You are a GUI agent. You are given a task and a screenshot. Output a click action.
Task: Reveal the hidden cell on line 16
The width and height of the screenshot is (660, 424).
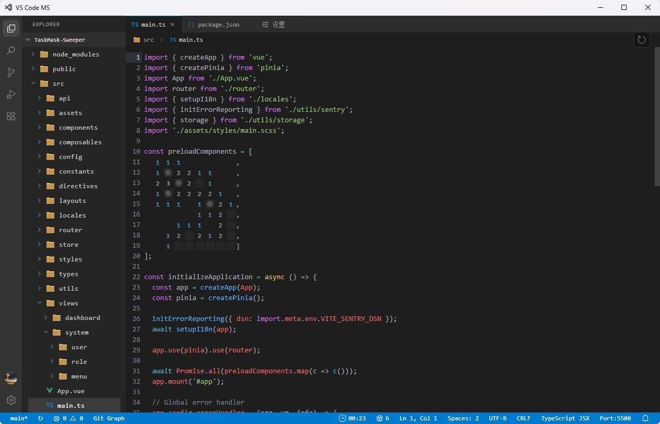[230, 214]
